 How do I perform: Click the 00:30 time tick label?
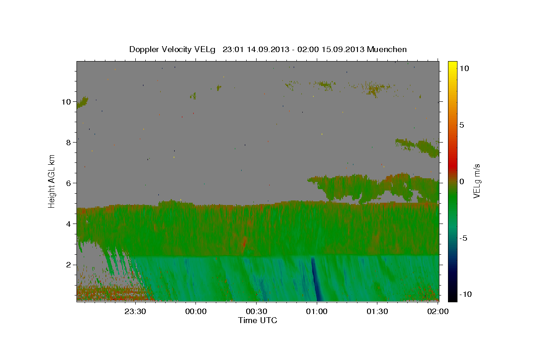point(257,311)
